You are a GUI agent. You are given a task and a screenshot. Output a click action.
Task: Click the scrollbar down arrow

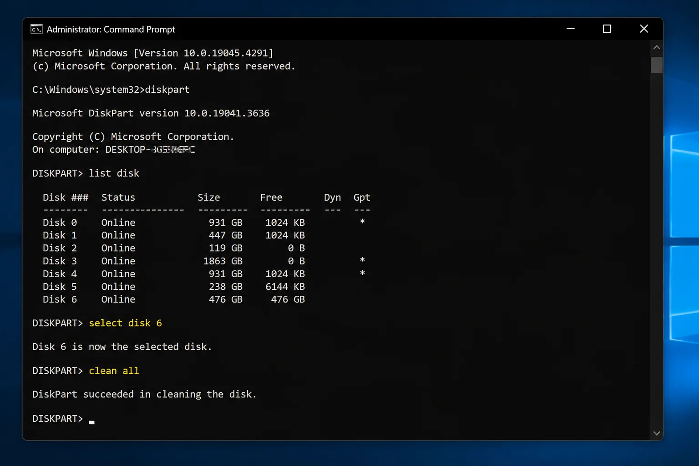point(656,433)
